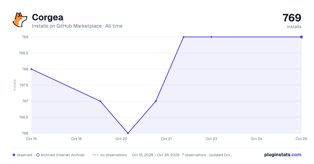Click the x-axis label Oct 23
The image size is (314, 164).
coord(211,139)
